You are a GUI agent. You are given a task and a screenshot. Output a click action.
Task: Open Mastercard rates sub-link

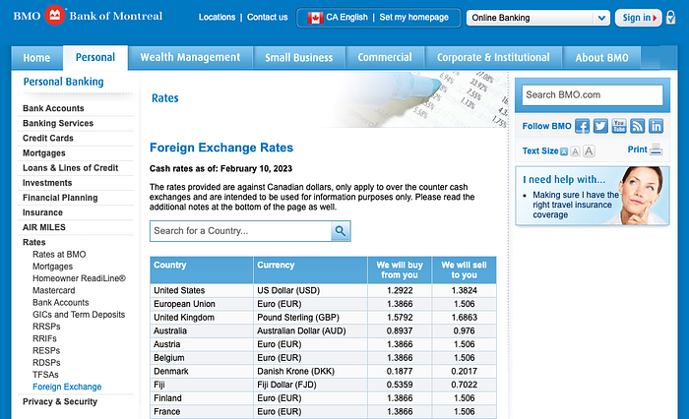click(53, 290)
